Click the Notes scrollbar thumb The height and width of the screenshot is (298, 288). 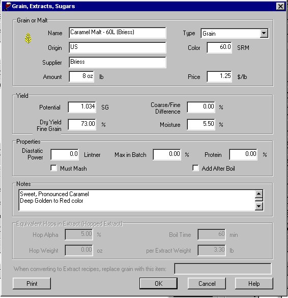point(259,200)
